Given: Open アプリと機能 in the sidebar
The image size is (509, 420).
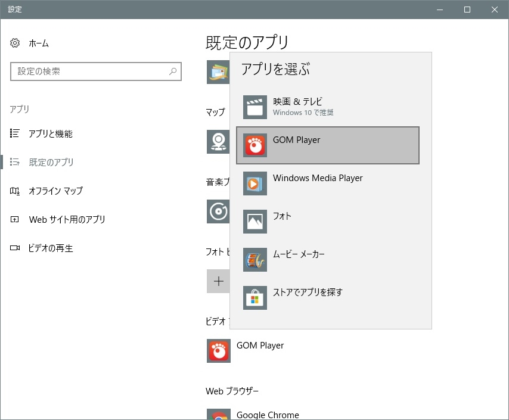Looking at the screenshot, I should (51, 134).
